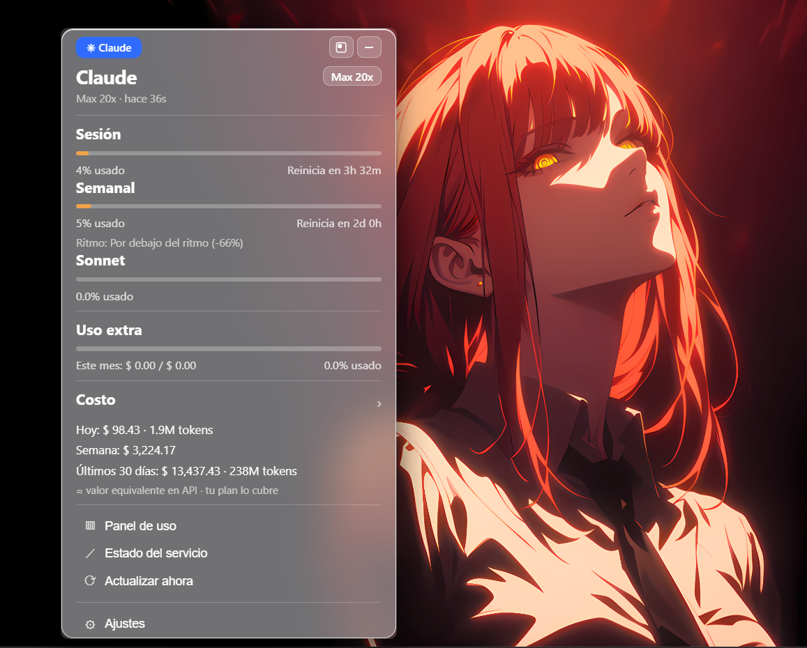Image resolution: width=807 pixels, height=648 pixels.
Task: Click the Panel de uso grid icon
Action: click(90, 525)
